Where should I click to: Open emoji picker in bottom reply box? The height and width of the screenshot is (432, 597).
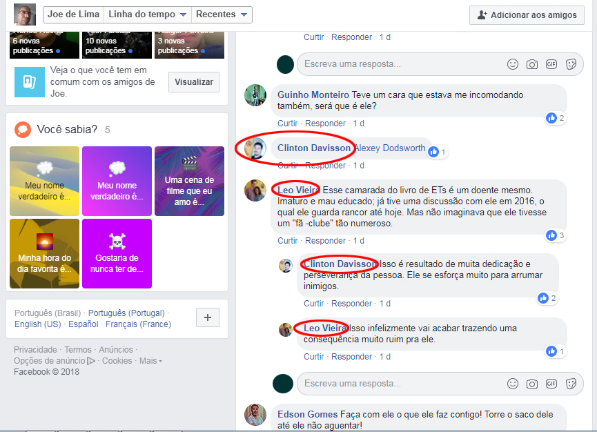[513, 383]
